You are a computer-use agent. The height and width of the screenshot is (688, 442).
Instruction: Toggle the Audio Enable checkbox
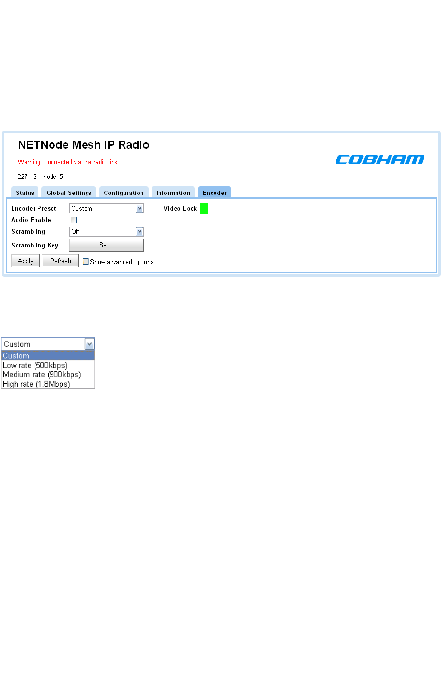coord(74,220)
